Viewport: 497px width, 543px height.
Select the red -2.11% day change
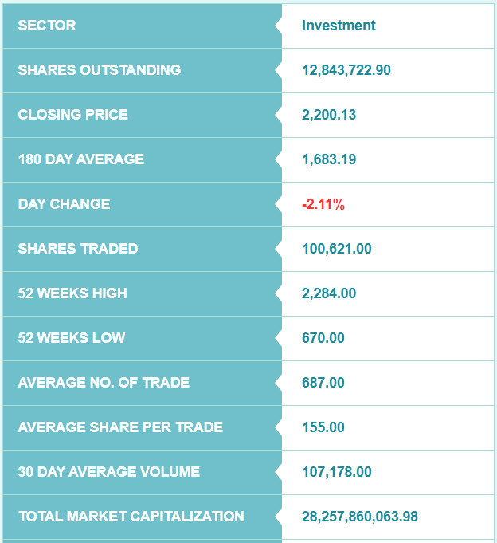323,204
